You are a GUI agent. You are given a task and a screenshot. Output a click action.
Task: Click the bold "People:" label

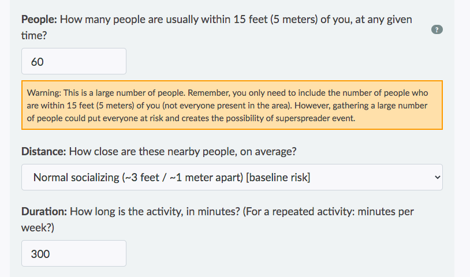[x=39, y=19]
